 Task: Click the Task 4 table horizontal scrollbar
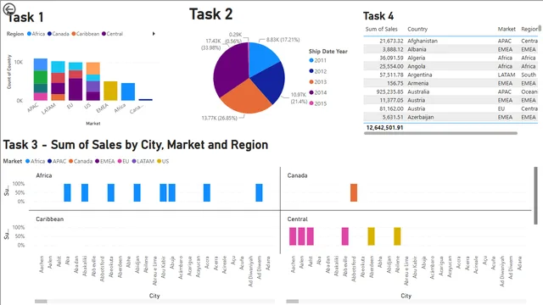point(440,133)
